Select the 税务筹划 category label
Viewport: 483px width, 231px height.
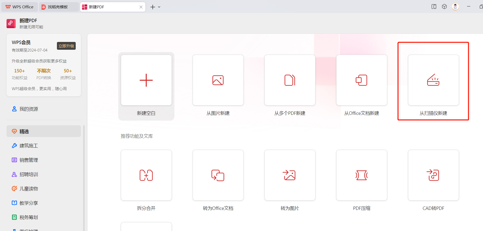[x=29, y=217]
